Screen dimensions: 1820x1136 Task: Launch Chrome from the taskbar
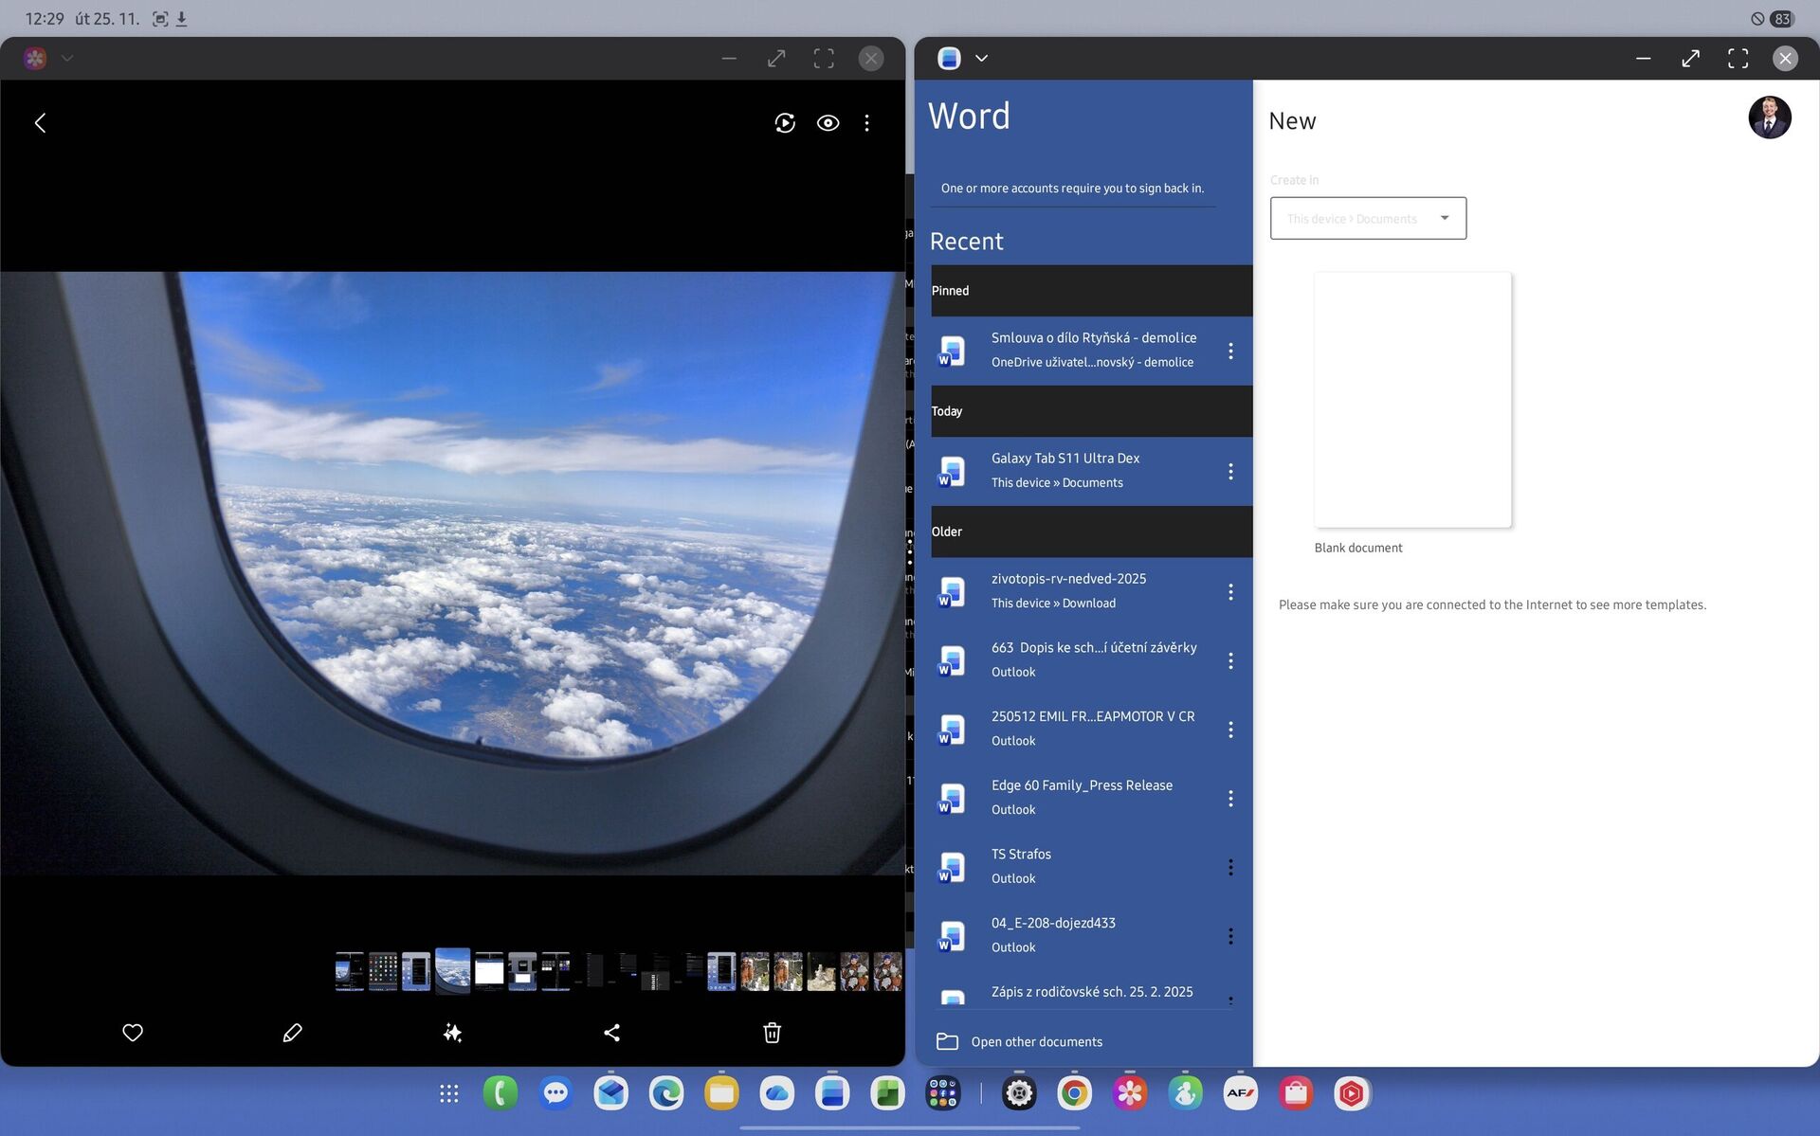pos(1074,1093)
